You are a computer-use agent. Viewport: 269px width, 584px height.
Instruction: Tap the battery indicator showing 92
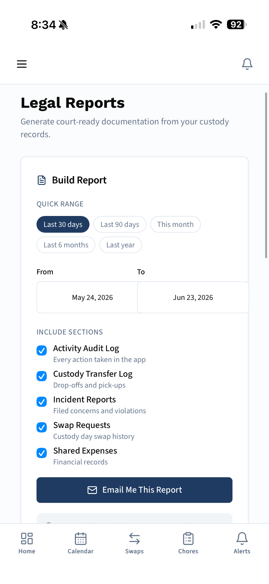pyautogui.click(x=237, y=25)
